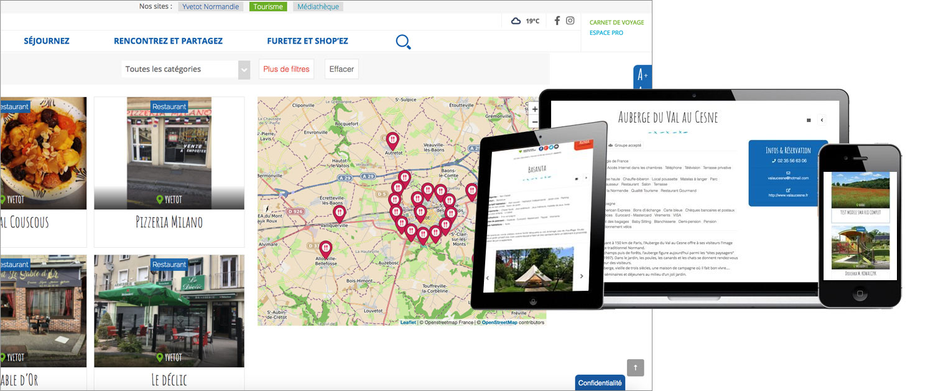Open the RENCONTREZ ET PARTAGEZ menu
This screenshot has width=933, height=391.
coord(168,41)
